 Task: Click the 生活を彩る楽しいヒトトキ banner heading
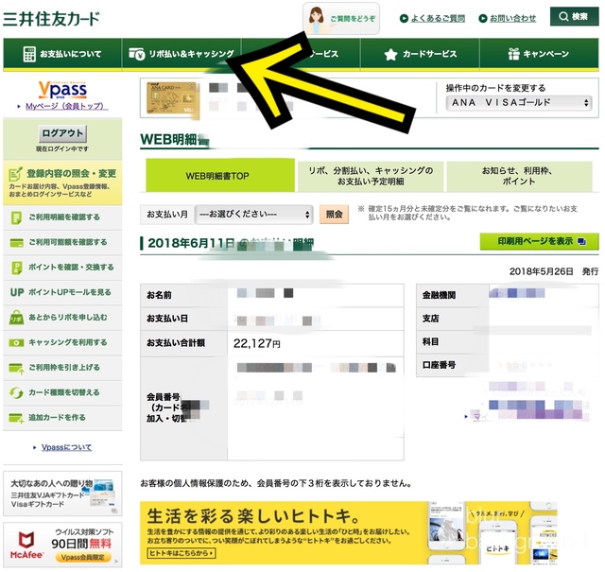tap(254, 515)
